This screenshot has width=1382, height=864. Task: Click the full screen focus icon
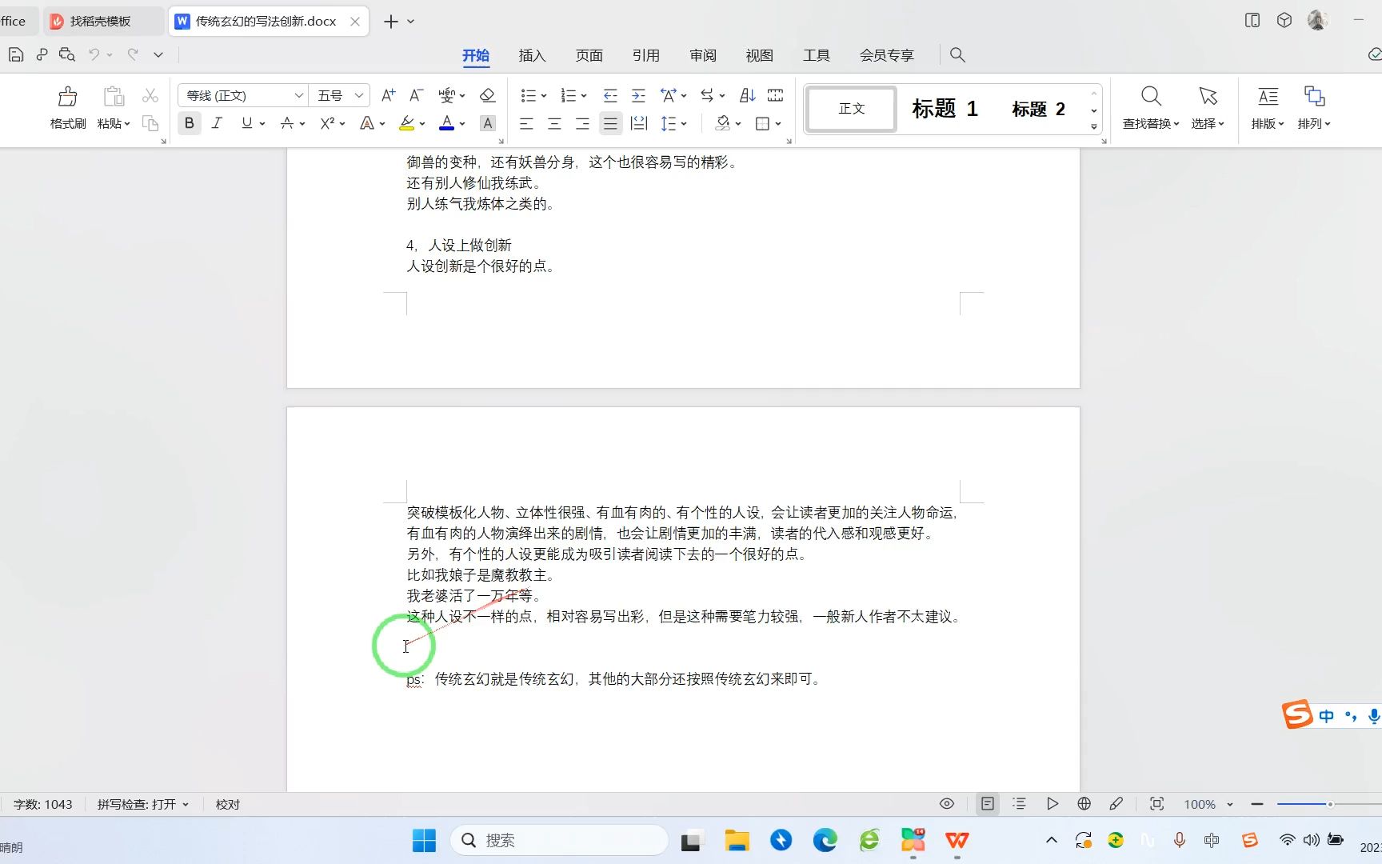pyautogui.click(x=1156, y=804)
